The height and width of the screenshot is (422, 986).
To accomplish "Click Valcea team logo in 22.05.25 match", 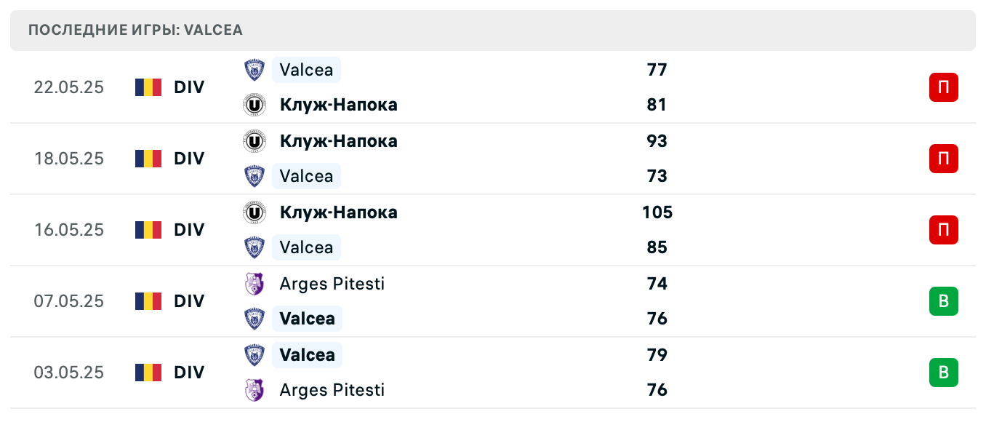I will 254,70.
